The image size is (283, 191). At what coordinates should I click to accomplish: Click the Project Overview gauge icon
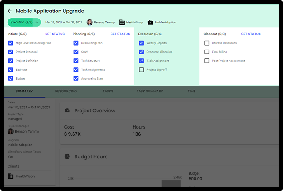pos(67,111)
